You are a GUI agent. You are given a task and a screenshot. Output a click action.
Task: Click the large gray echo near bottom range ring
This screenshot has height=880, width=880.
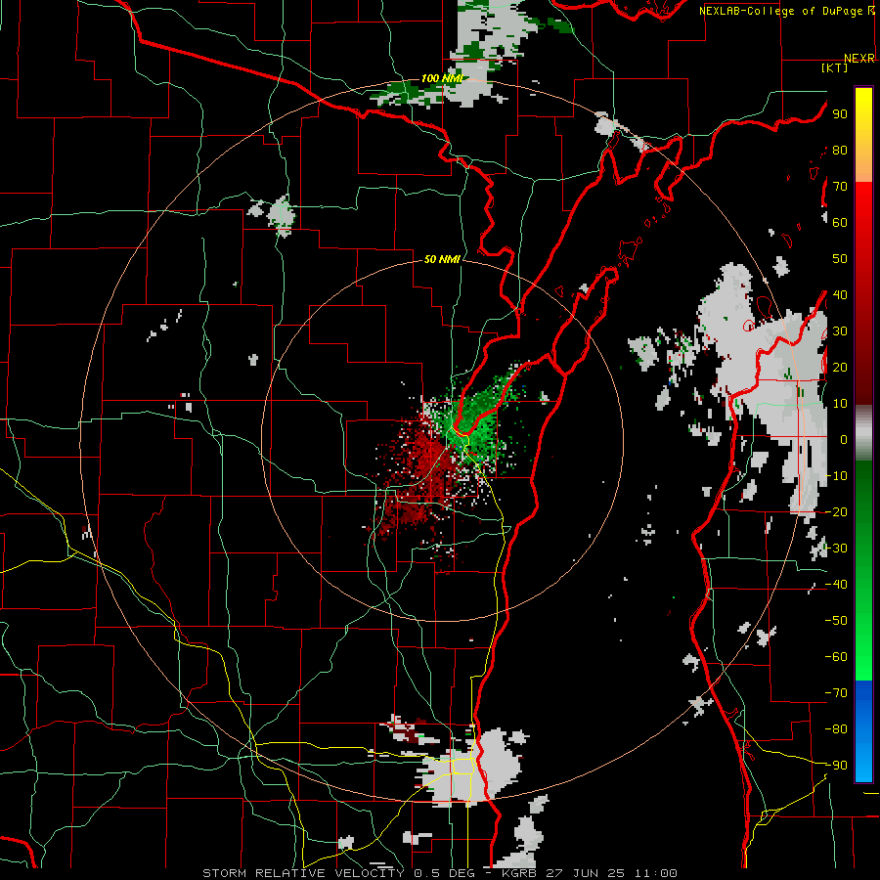click(x=471, y=769)
